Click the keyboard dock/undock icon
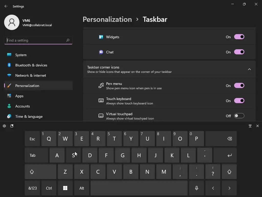This screenshot has height=197, width=262. coord(250,126)
